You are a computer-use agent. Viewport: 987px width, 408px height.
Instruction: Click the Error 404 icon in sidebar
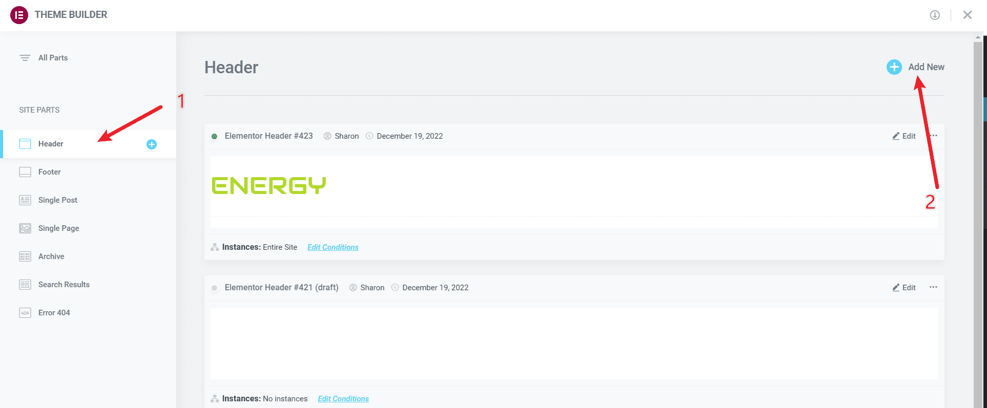[x=25, y=313]
